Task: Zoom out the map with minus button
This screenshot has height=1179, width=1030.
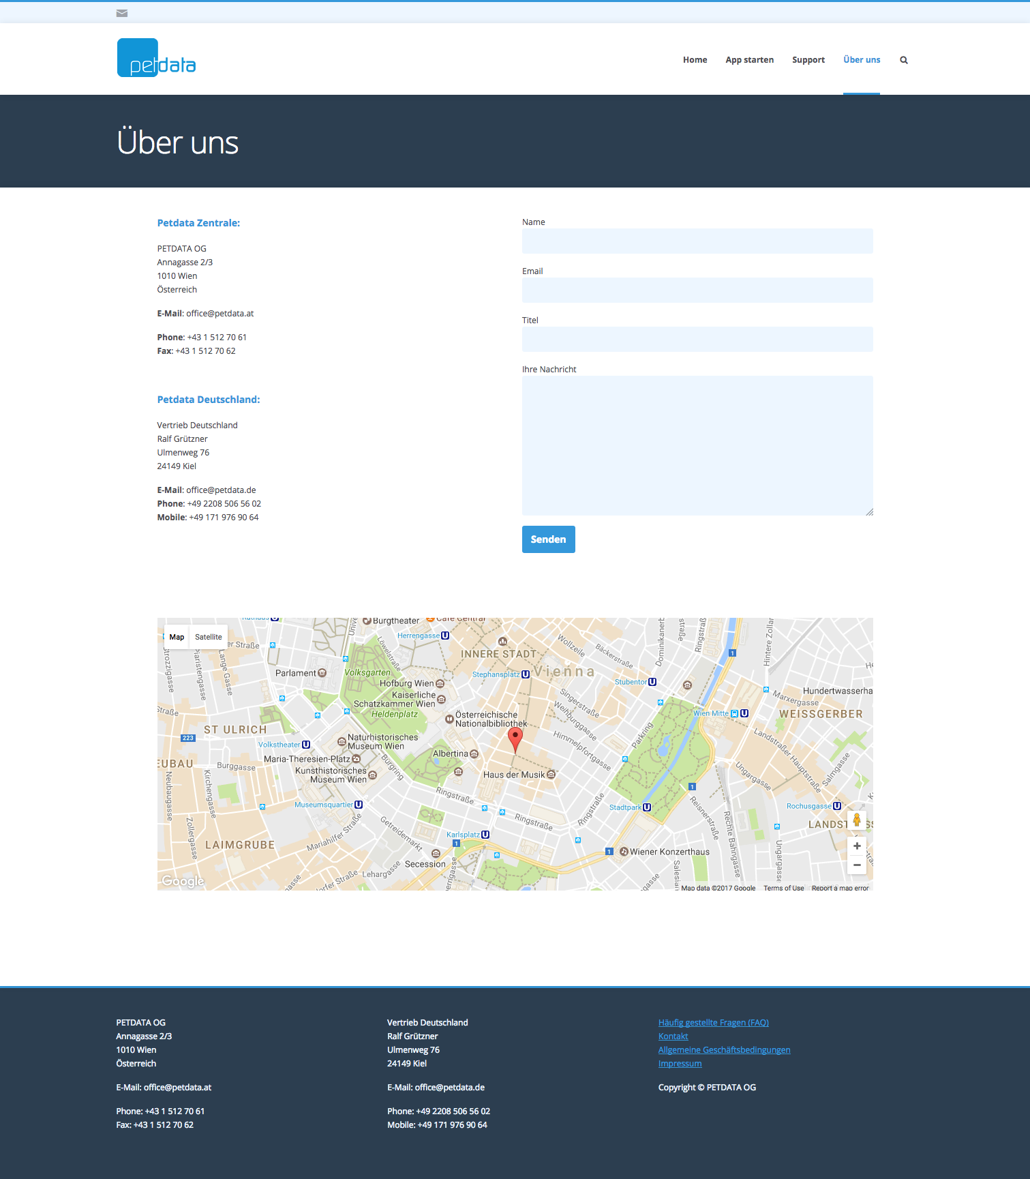Action: point(857,865)
